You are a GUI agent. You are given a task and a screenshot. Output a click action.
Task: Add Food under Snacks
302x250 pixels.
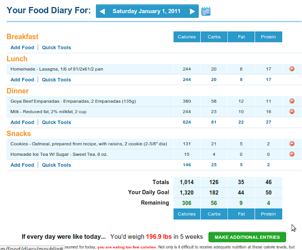click(x=22, y=165)
